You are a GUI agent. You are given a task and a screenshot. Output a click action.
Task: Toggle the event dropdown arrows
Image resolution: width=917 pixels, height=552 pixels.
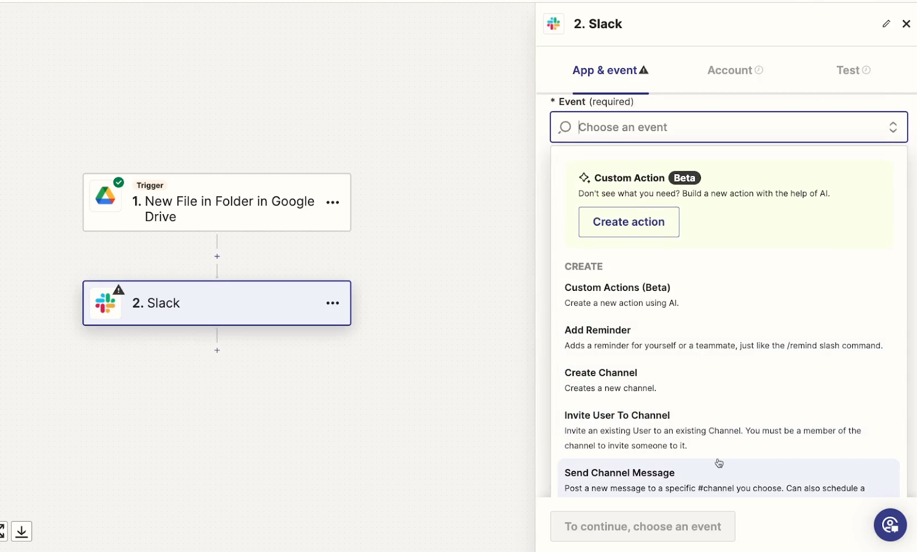[893, 127]
